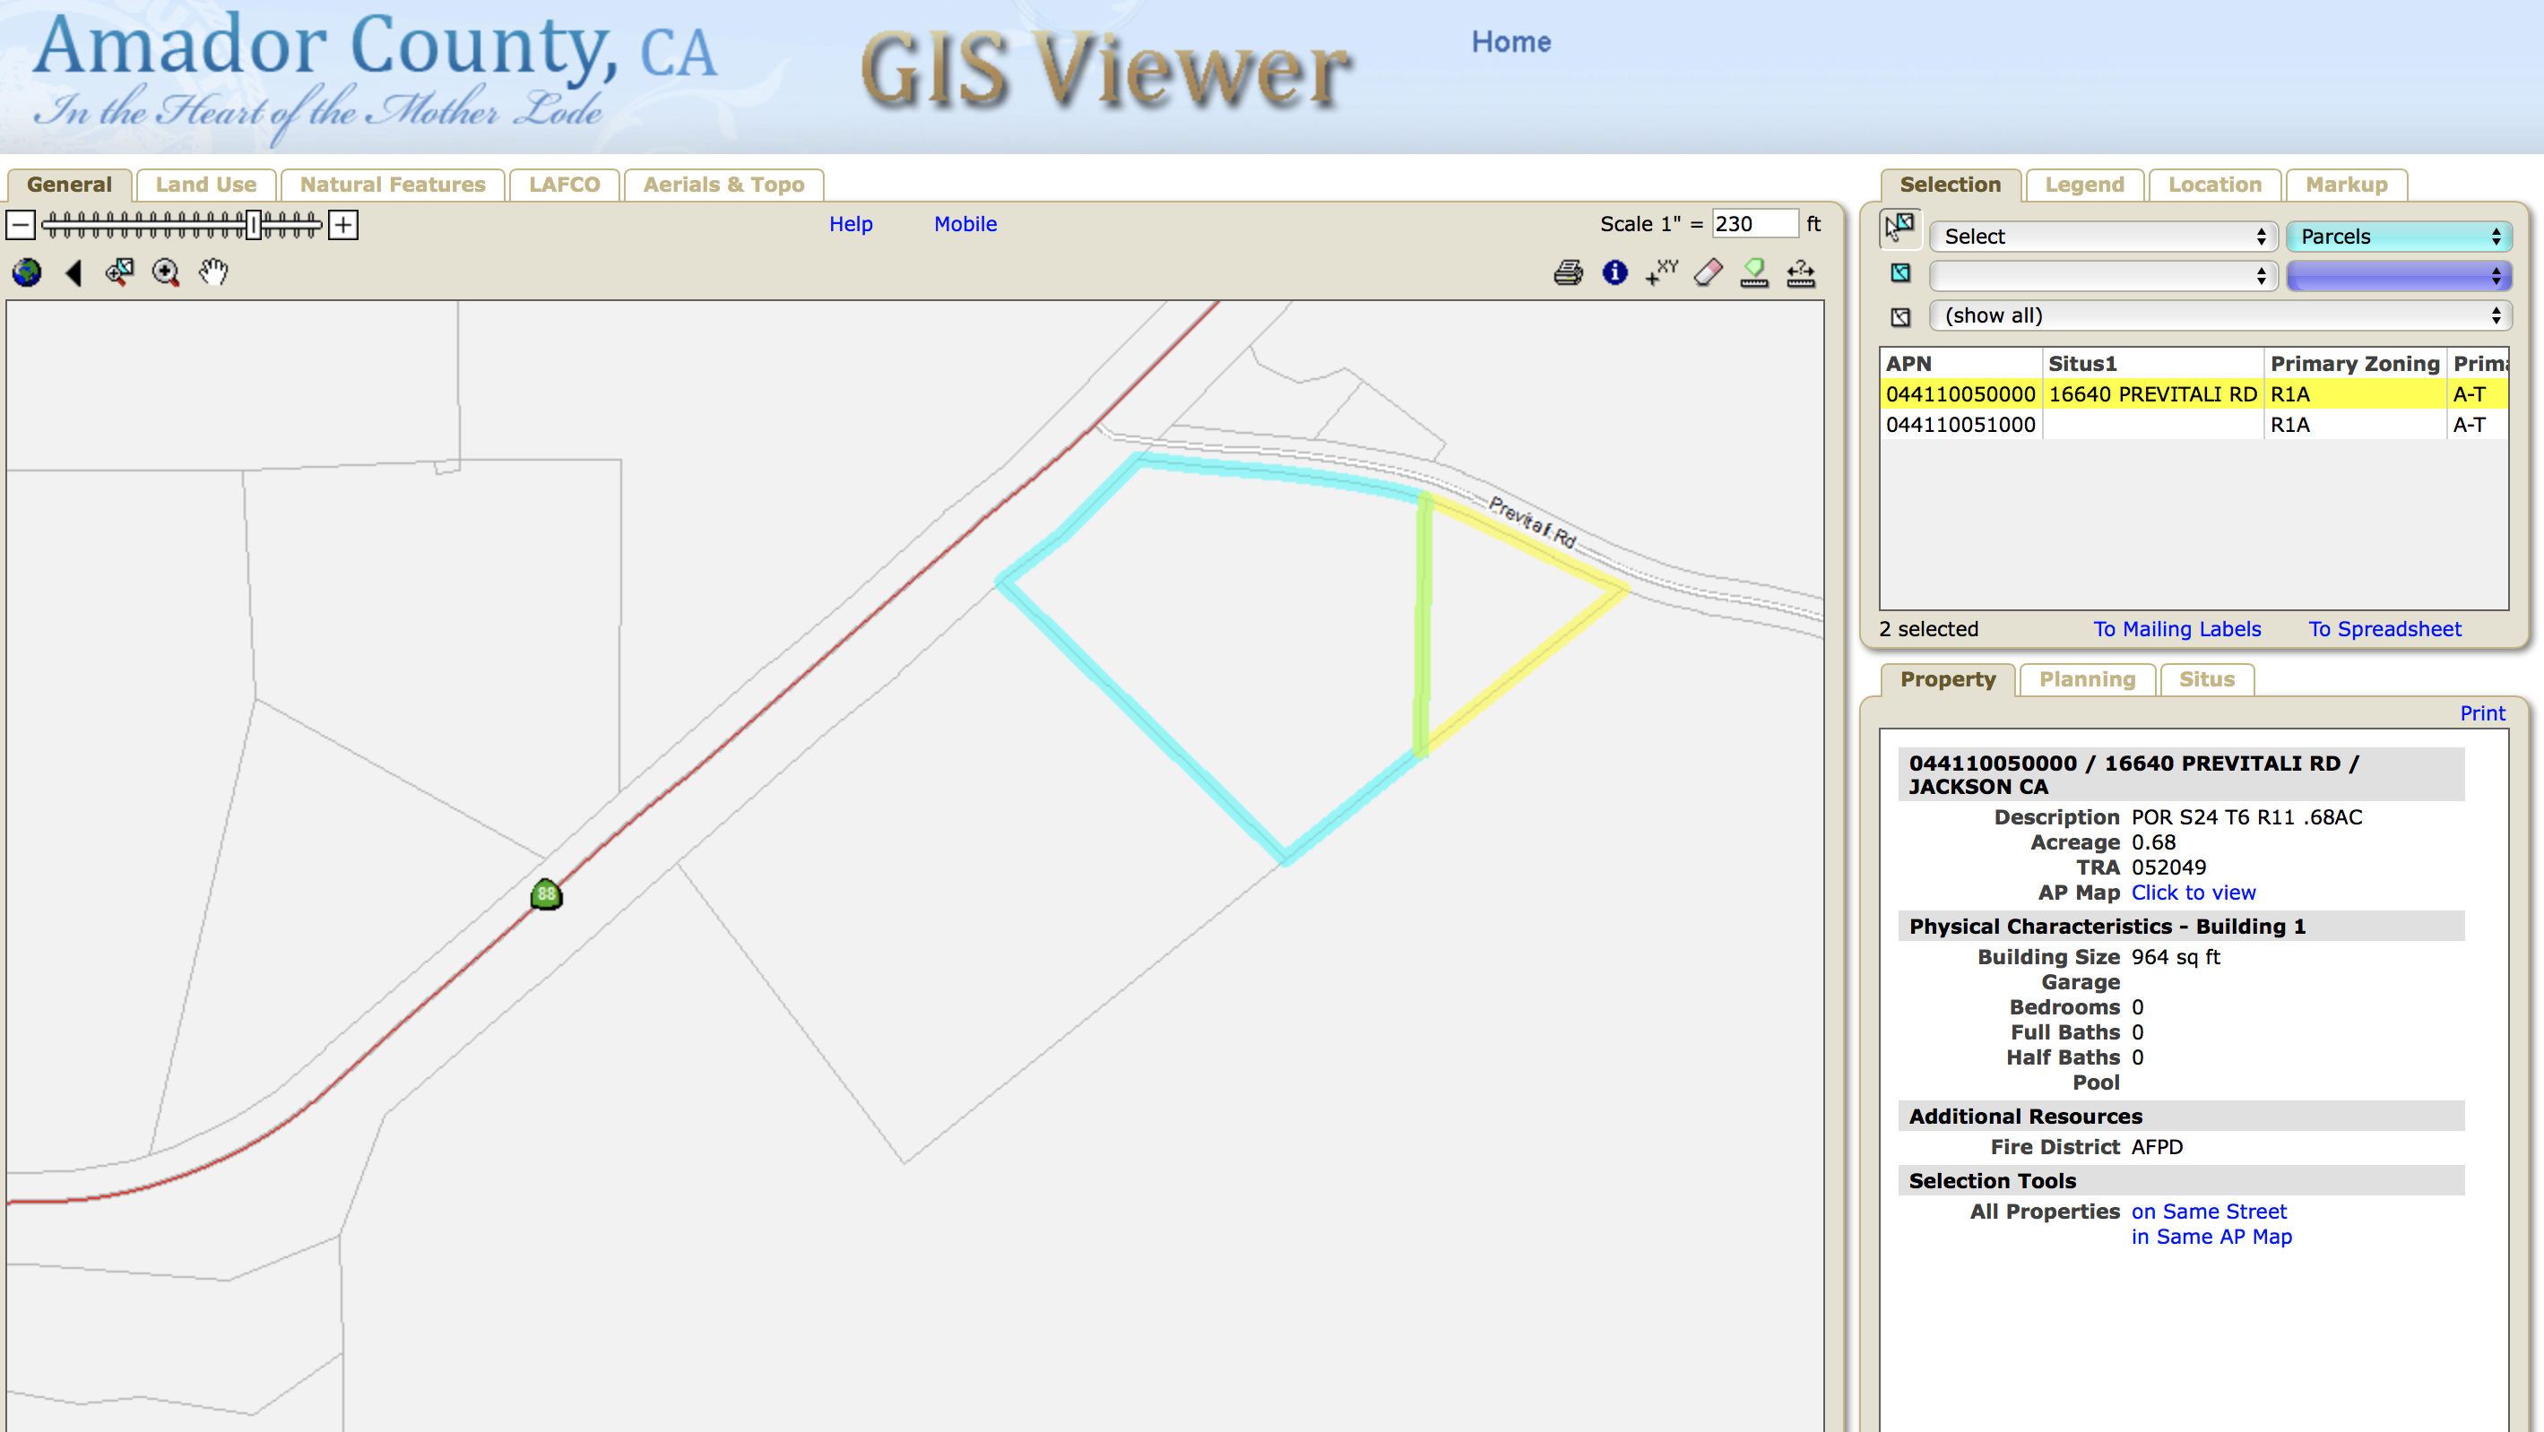Click the white filter square icon
The height and width of the screenshot is (1432, 2544).
(x=1900, y=317)
